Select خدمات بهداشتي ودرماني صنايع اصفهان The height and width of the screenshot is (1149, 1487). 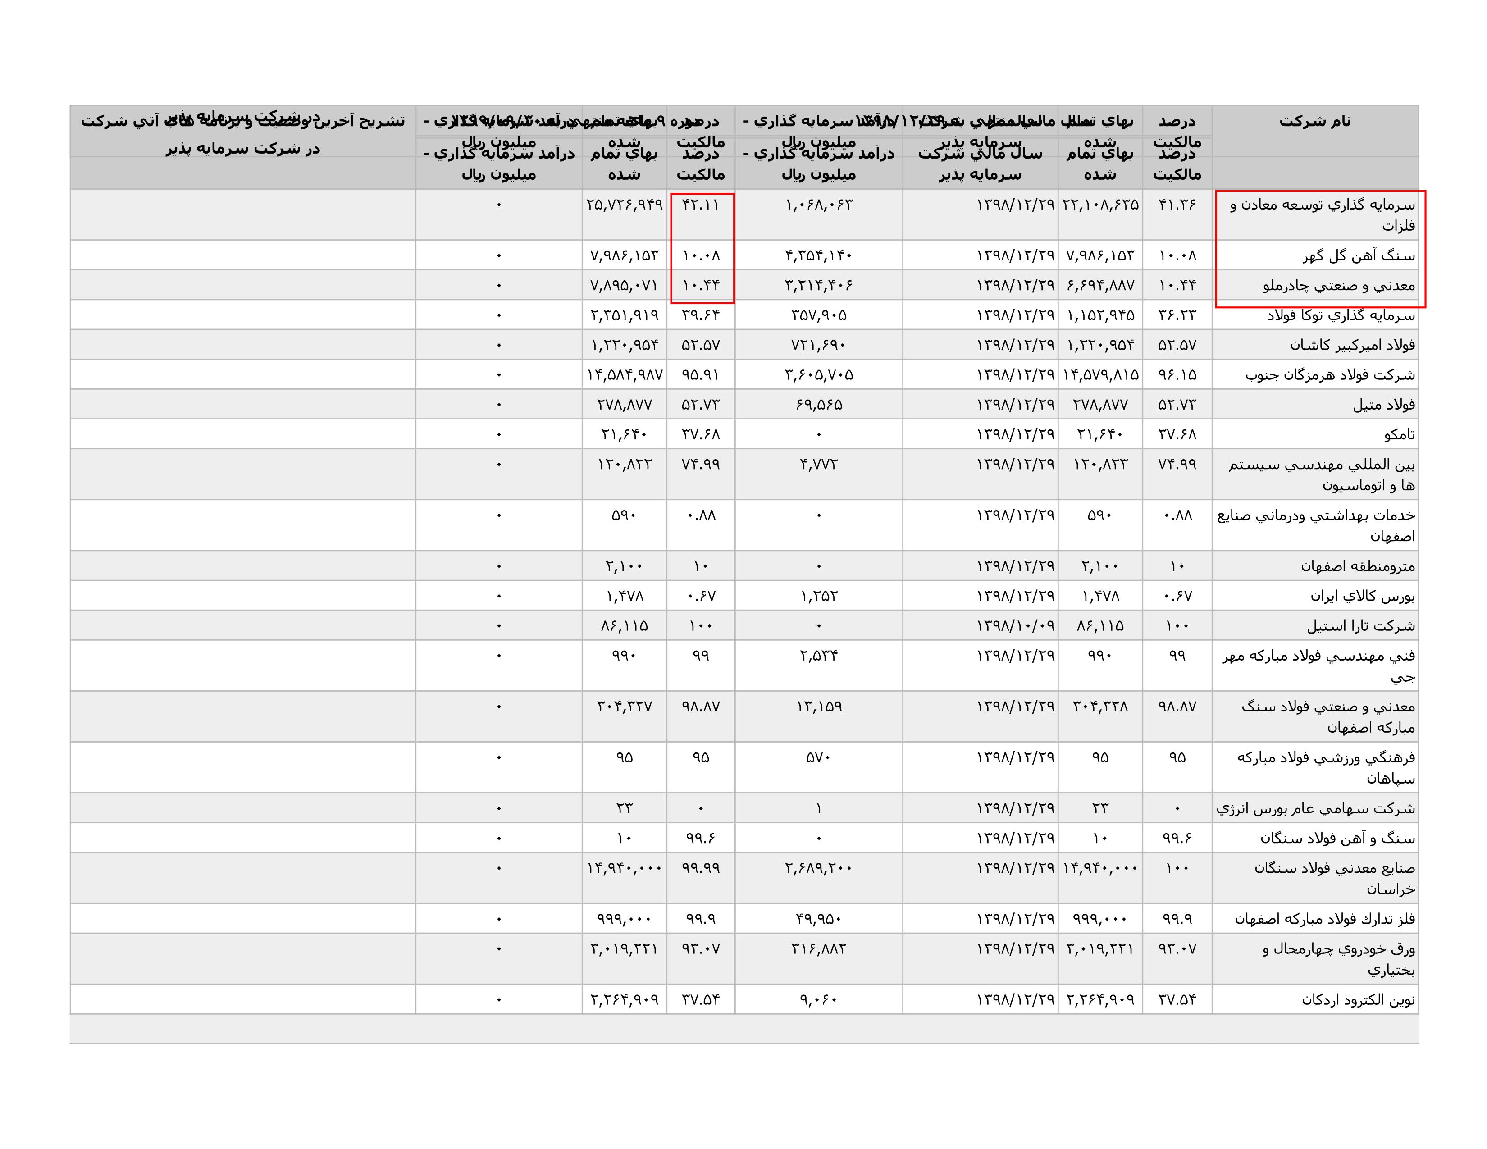click(x=1316, y=525)
